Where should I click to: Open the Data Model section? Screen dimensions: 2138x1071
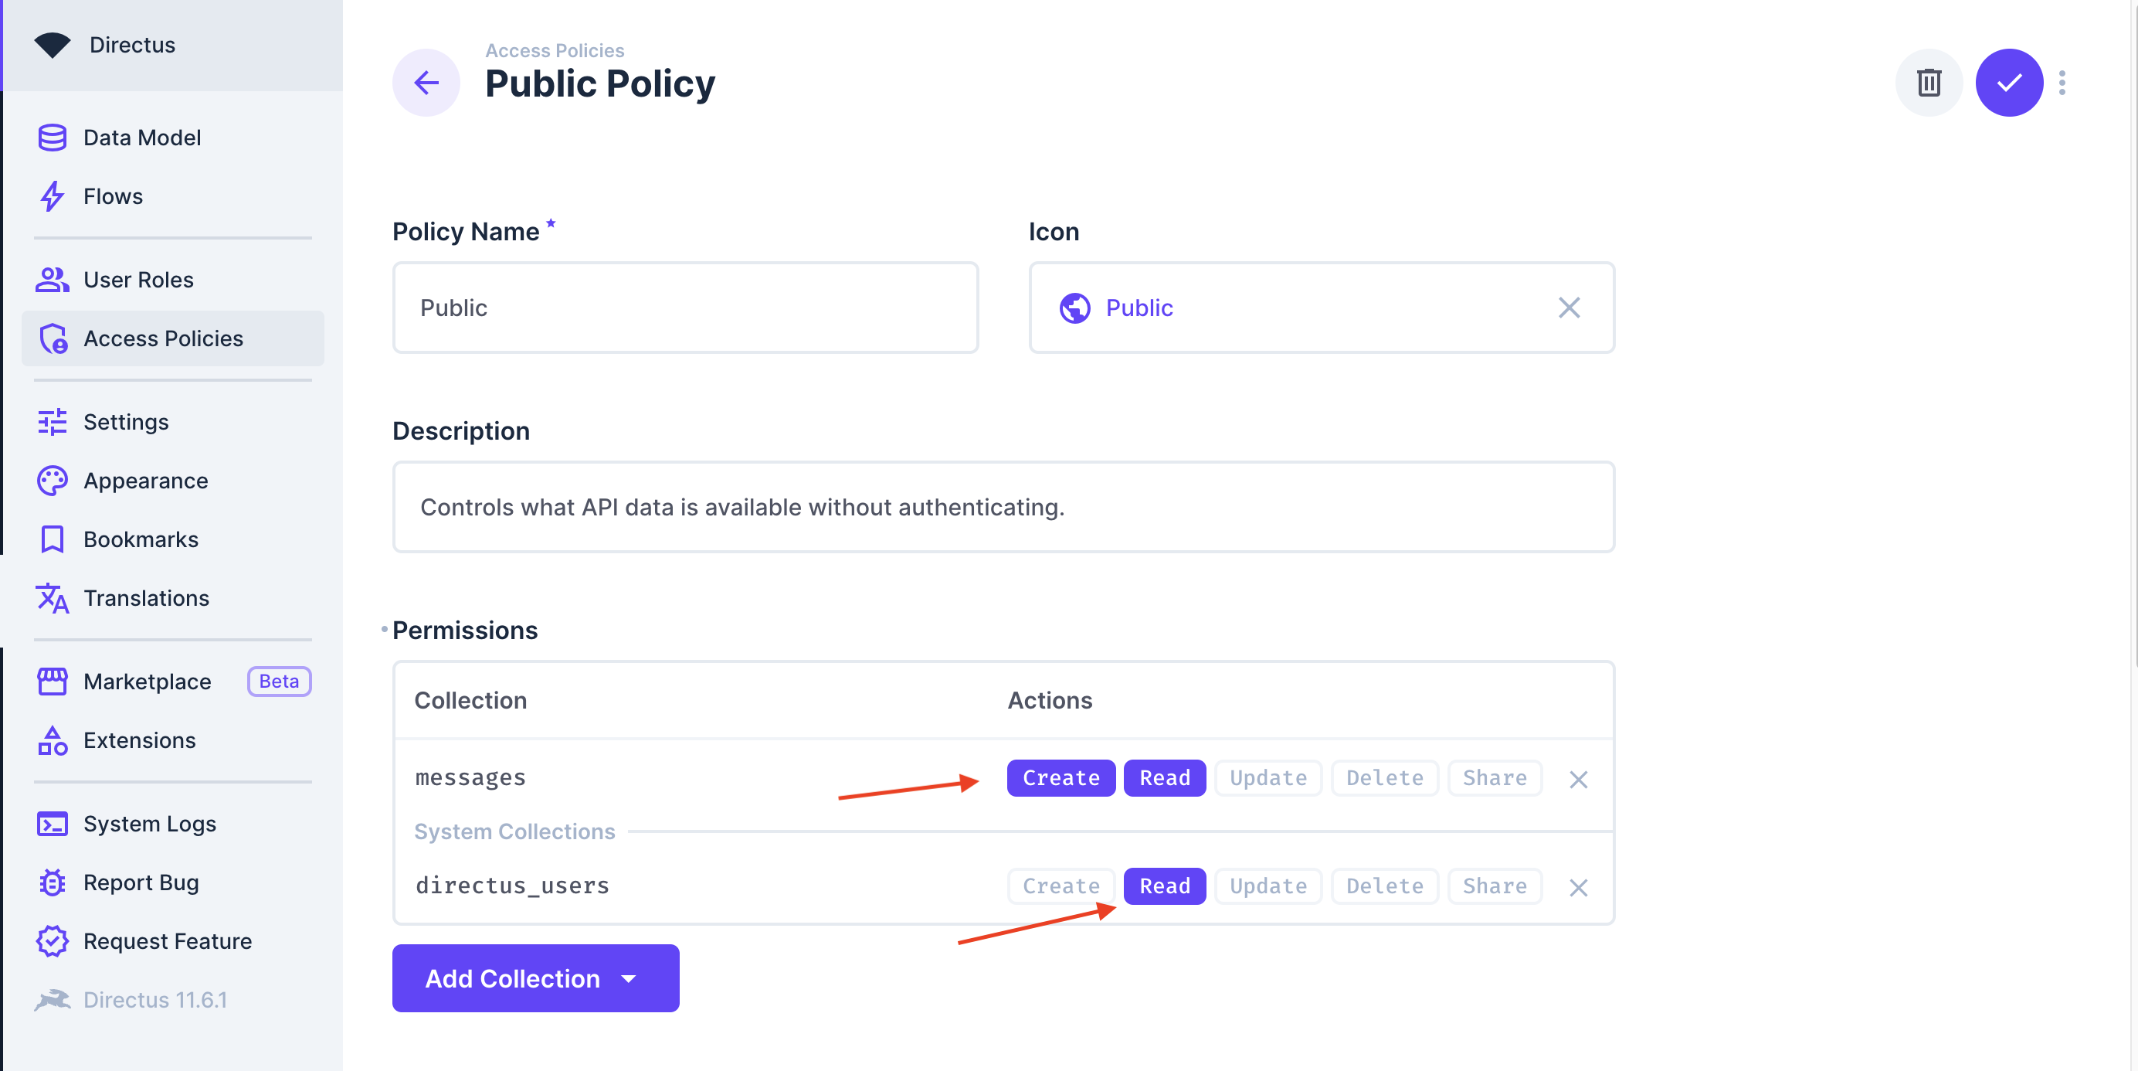coord(141,137)
